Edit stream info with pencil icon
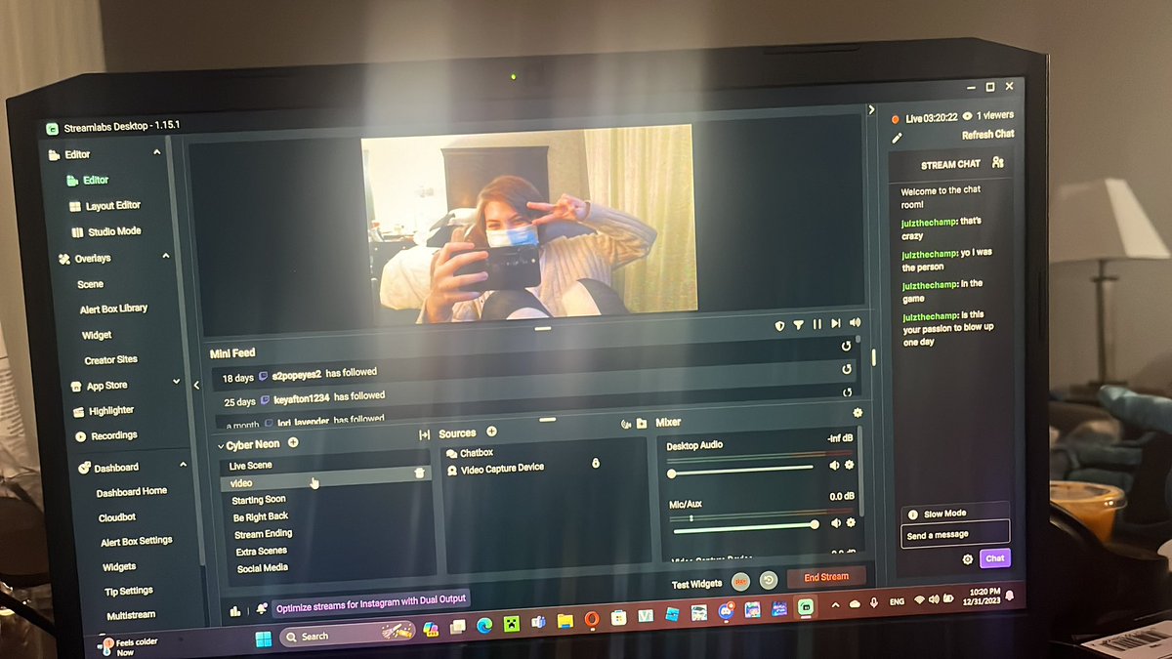 point(897,139)
